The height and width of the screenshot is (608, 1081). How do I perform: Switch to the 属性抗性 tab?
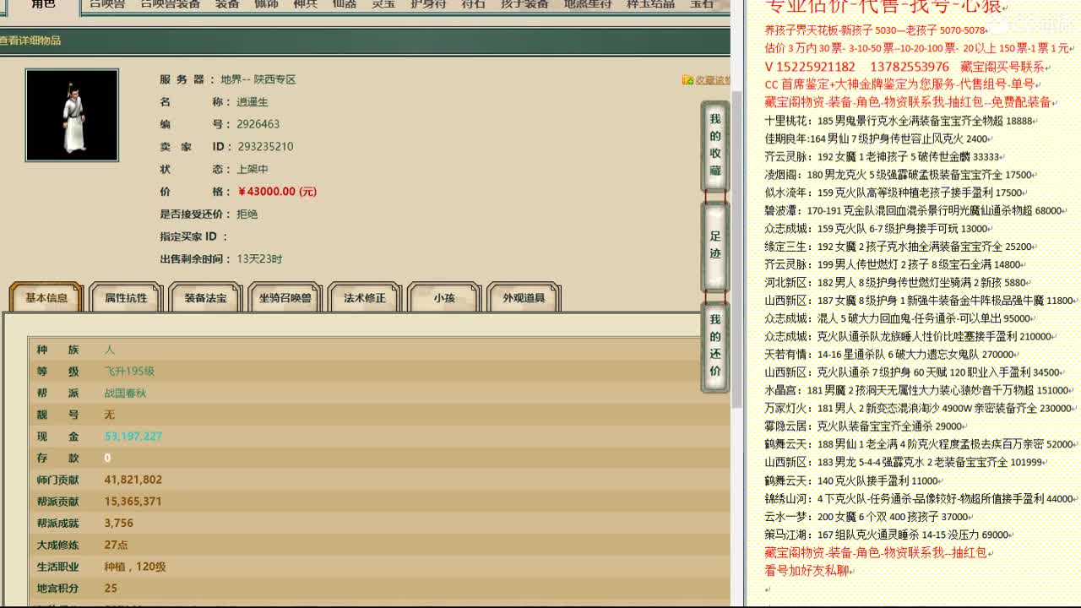(x=126, y=297)
